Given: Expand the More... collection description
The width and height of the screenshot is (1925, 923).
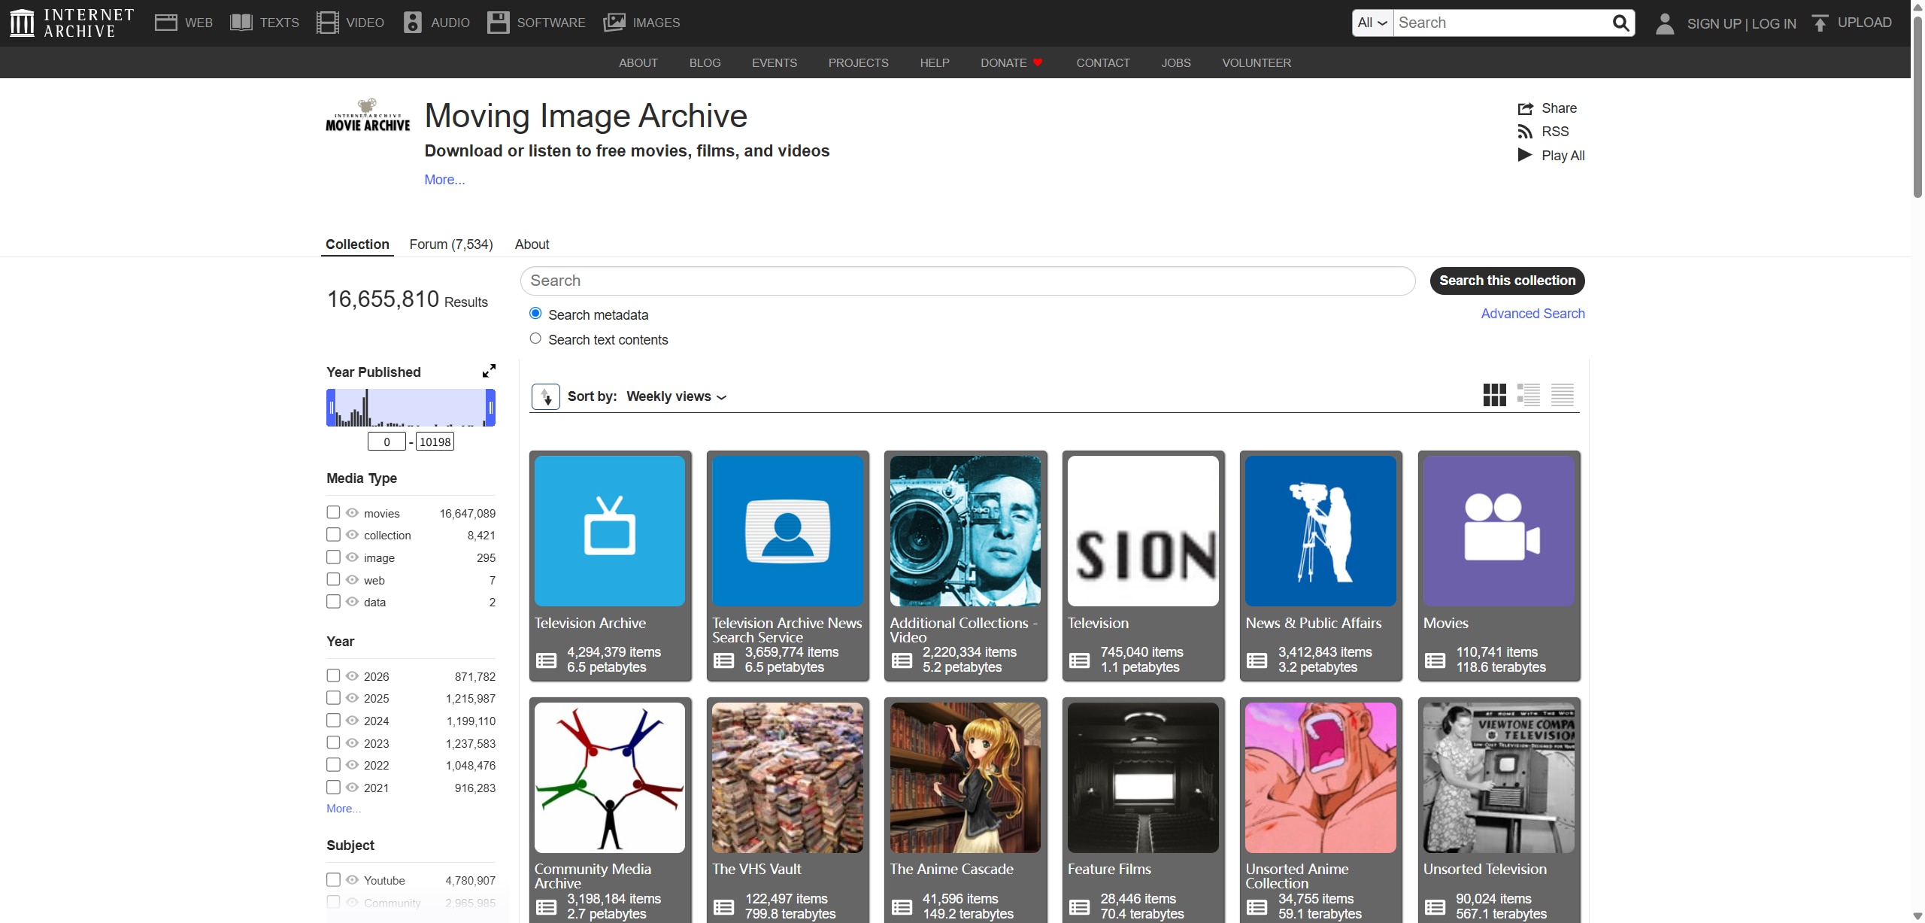Looking at the screenshot, I should pos(444,180).
